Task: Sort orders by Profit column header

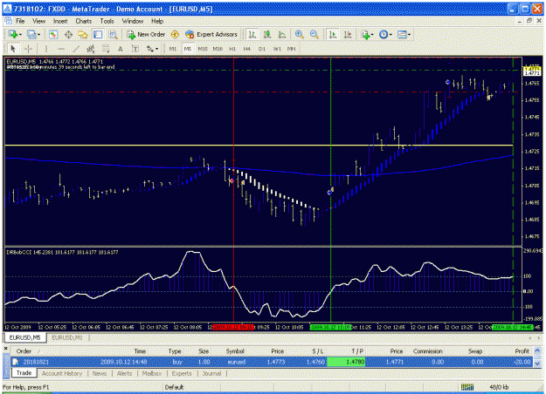Action: point(522,351)
